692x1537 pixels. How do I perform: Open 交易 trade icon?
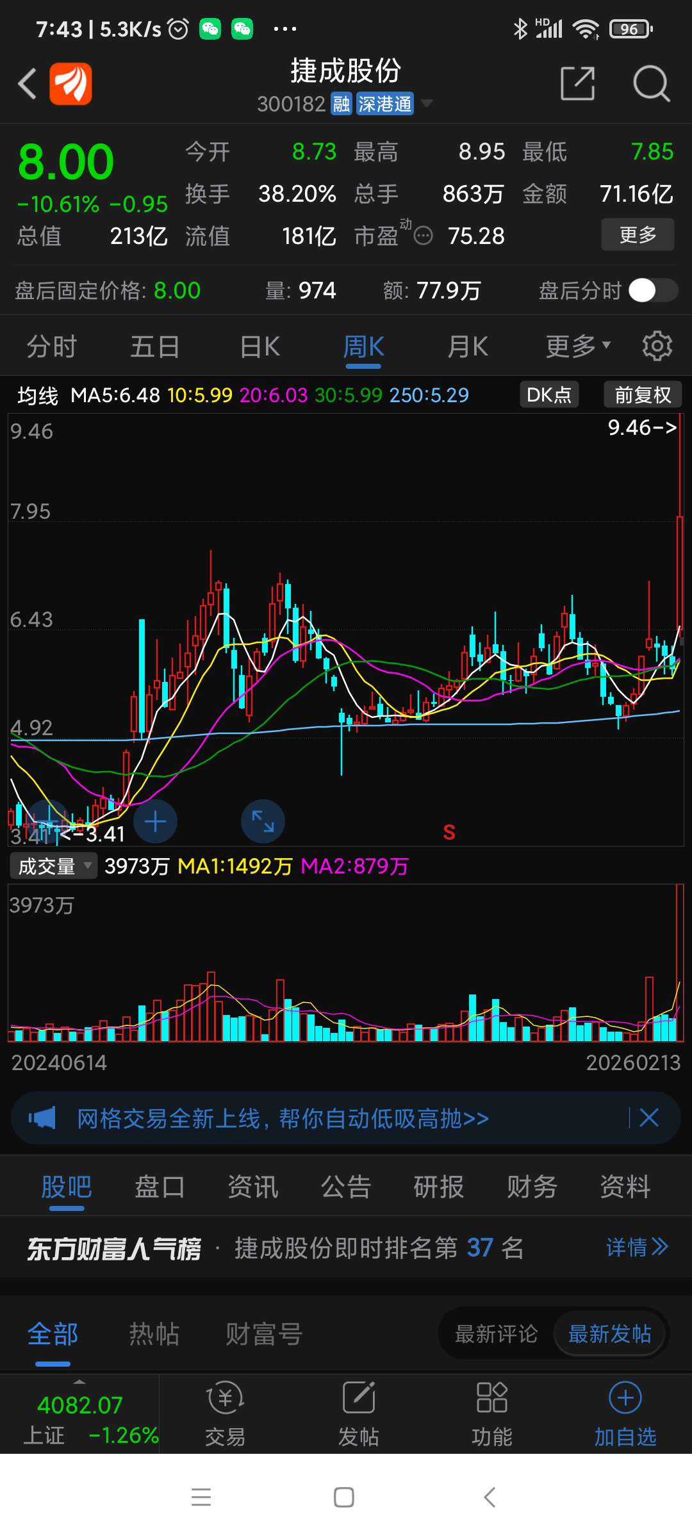(x=225, y=1414)
